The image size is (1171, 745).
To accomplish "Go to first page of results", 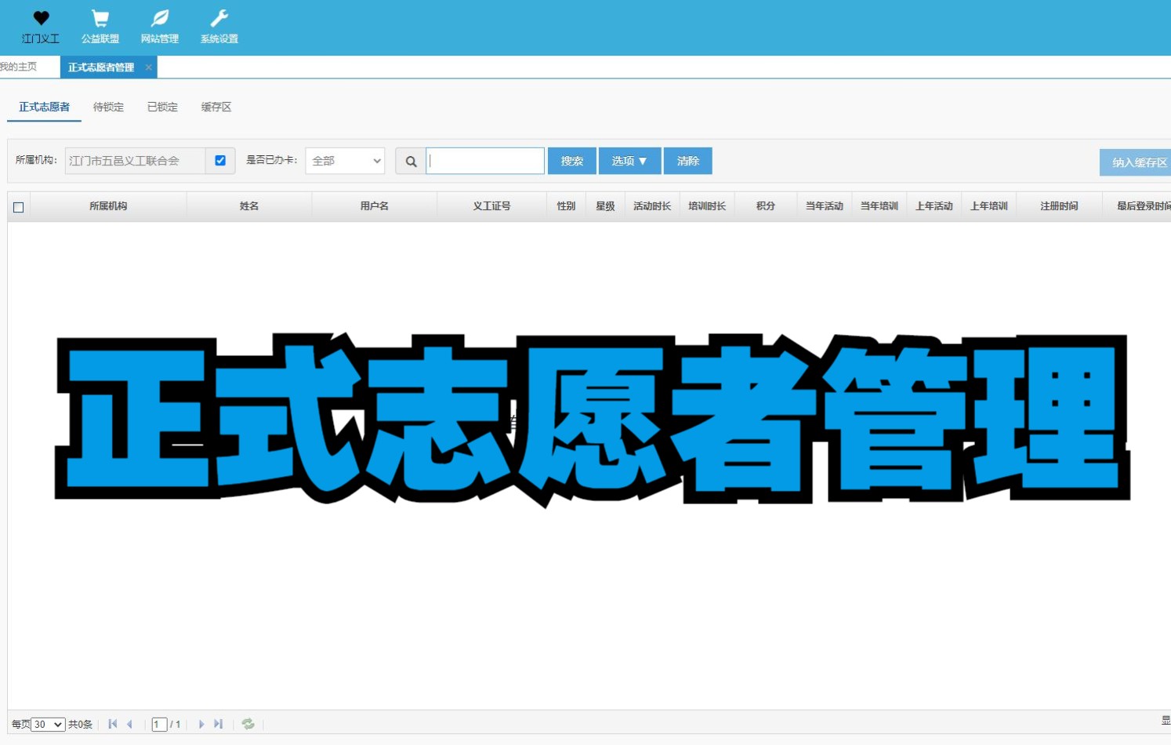I will 113,724.
